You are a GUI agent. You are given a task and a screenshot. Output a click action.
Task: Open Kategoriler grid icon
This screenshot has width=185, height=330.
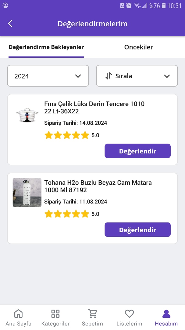pos(55,314)
